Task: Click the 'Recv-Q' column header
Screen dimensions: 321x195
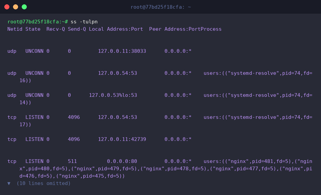Action: click(56, 29)
